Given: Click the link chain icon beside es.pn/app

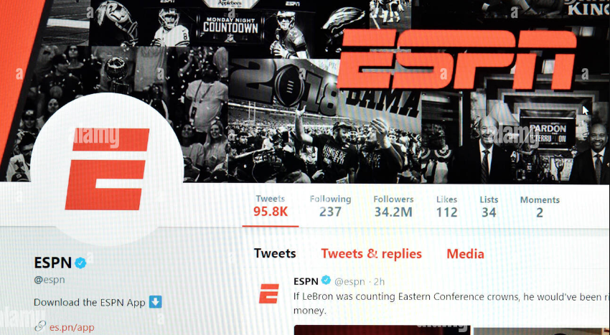Looking at the screenshot, I should click(40, 326).
